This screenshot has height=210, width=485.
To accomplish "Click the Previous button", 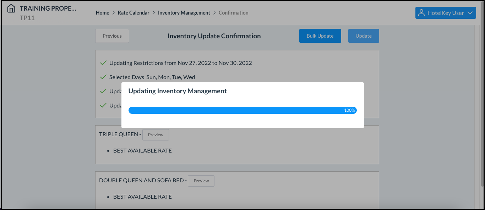I will tap(112, 35).
